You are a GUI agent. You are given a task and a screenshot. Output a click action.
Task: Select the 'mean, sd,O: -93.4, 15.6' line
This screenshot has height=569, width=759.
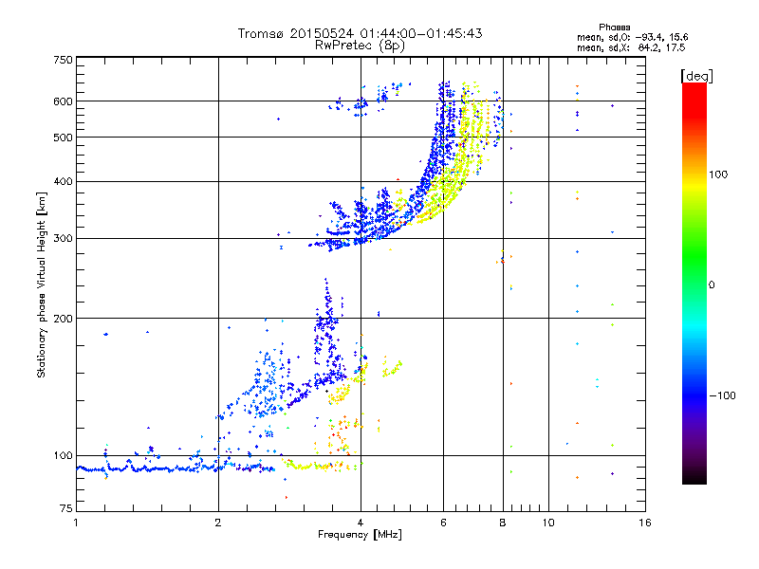(x=632, y=37)
